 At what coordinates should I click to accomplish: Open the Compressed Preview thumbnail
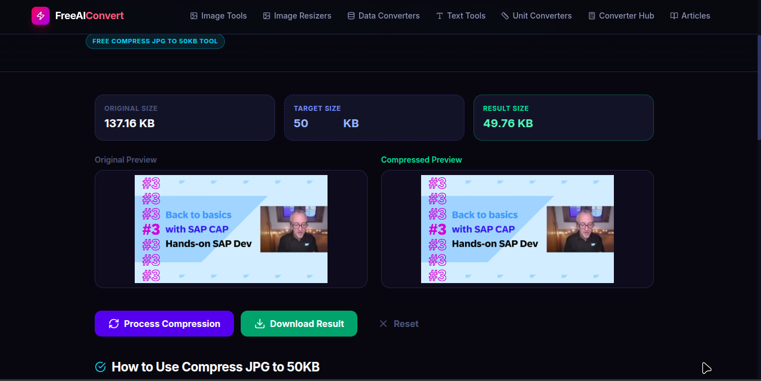517,228
